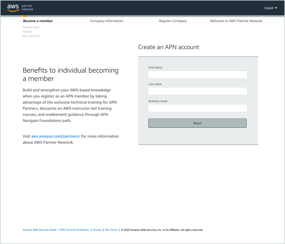Open the Site Terms footer link

[111, 230]
